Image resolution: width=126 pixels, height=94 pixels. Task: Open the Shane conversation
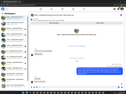(14, 35)
